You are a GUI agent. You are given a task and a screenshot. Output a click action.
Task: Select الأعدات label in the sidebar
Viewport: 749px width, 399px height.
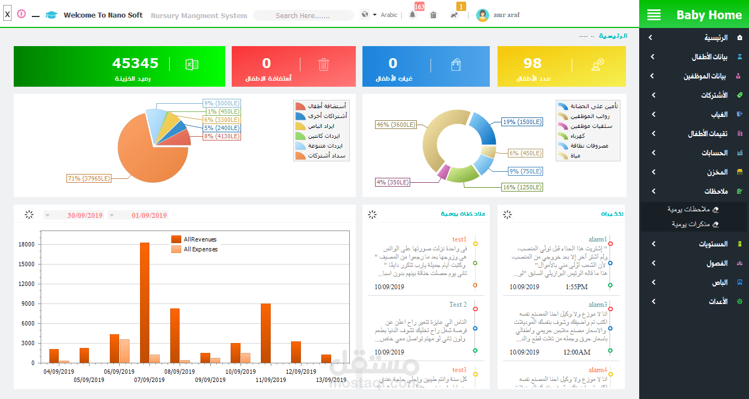(x=717, y=301)
